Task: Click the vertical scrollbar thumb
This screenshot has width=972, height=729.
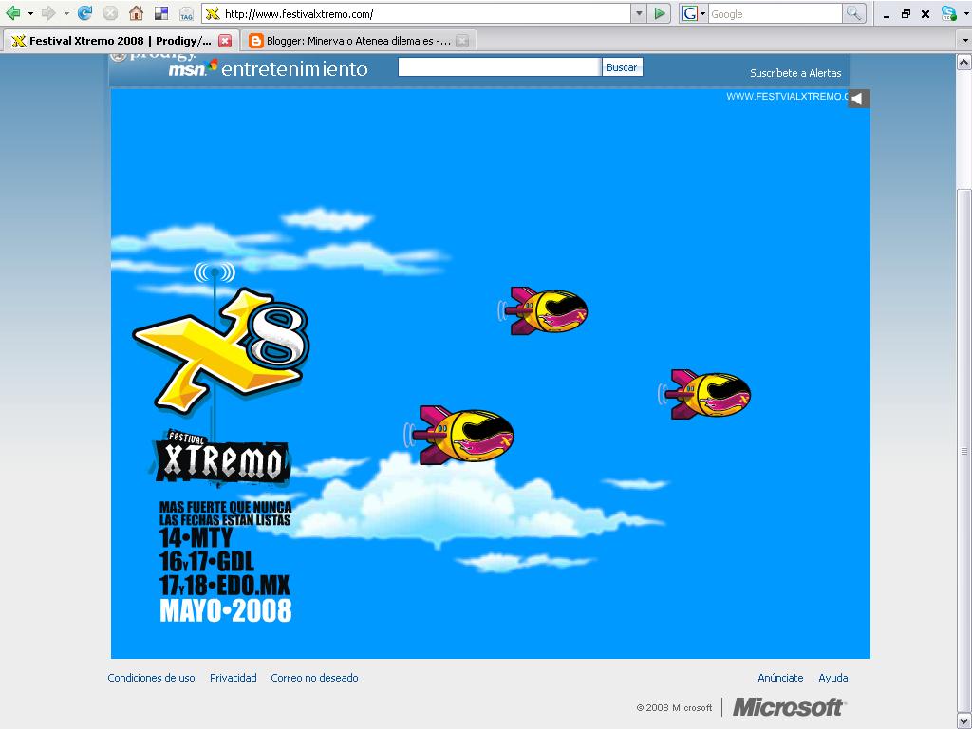Action: tap(964, 451)
